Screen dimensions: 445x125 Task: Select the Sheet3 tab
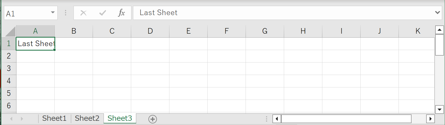pos(120,118)
